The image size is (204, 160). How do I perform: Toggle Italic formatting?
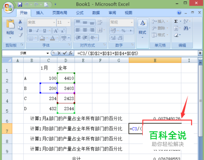coord(38,31)
